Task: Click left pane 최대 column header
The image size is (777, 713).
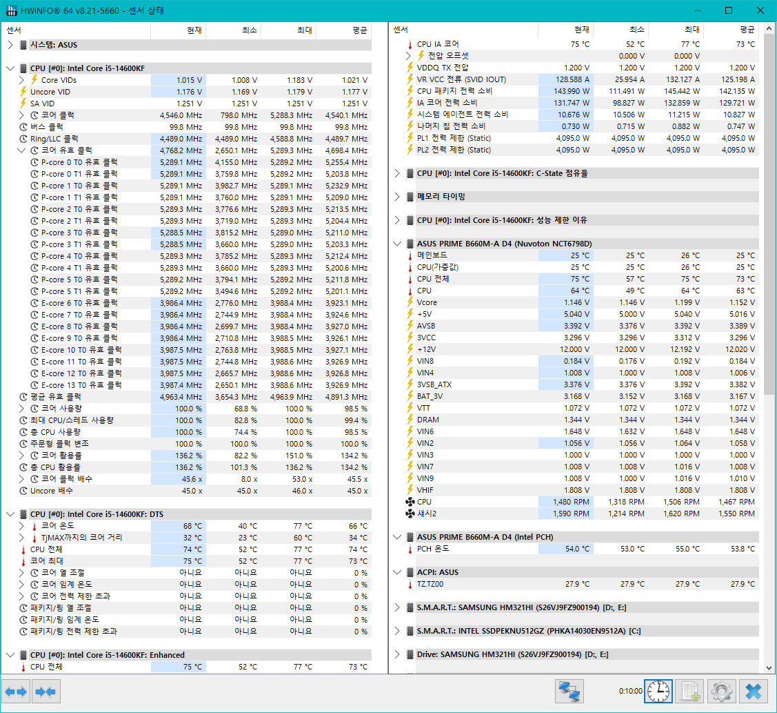Action: click(288, 30)
